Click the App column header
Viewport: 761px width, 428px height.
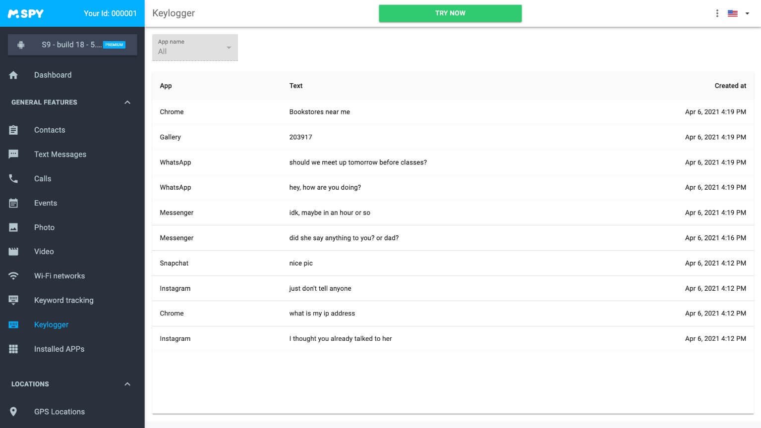(x=166, y=86)
